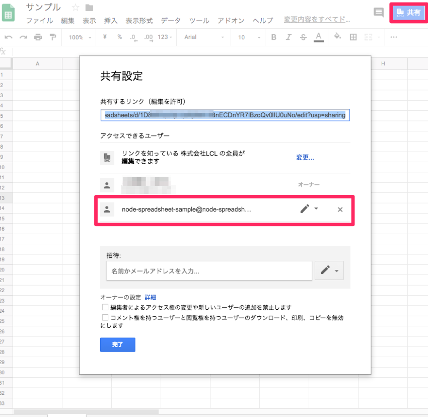Click the green Sheets home icon
Screen dimensions: 428x417
pos(8,13)
